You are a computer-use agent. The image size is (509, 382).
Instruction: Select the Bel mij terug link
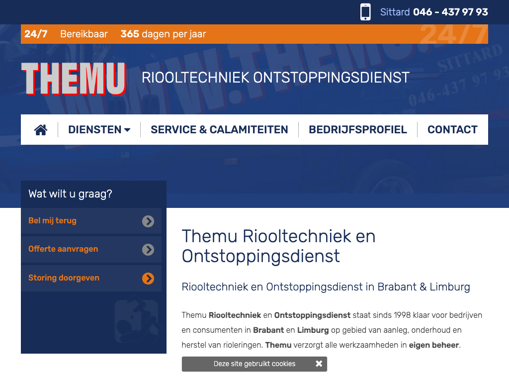[52, 221]
